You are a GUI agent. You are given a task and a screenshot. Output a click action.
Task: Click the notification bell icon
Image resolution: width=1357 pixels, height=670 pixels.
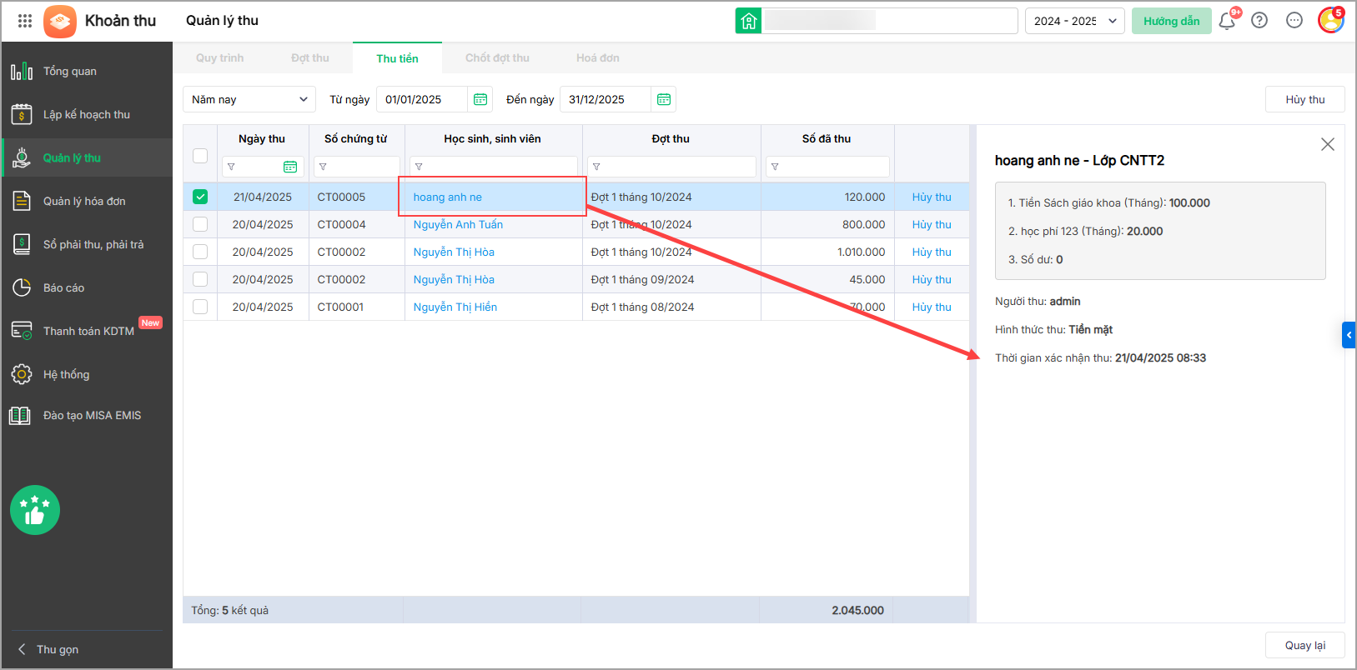coord(1226,21)
